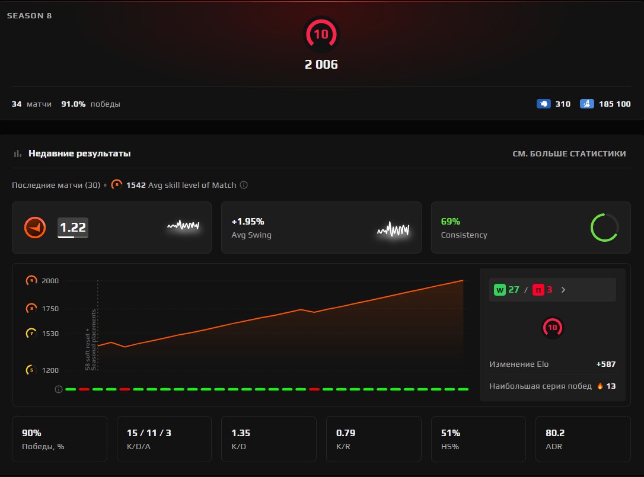Click the orange rating logo icon next to 1.22
The height and width of the screenshot is (477, 644).
click(x=35, y=228)
